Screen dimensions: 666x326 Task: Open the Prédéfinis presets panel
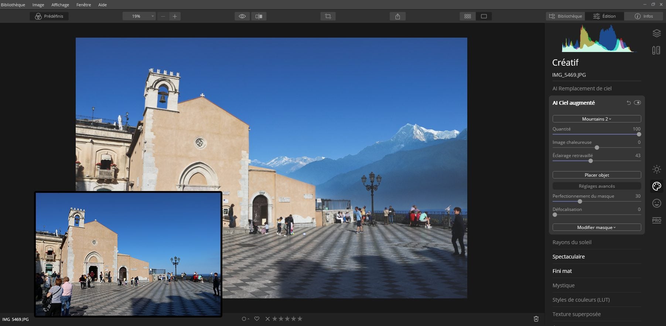[x=49, y=16]
